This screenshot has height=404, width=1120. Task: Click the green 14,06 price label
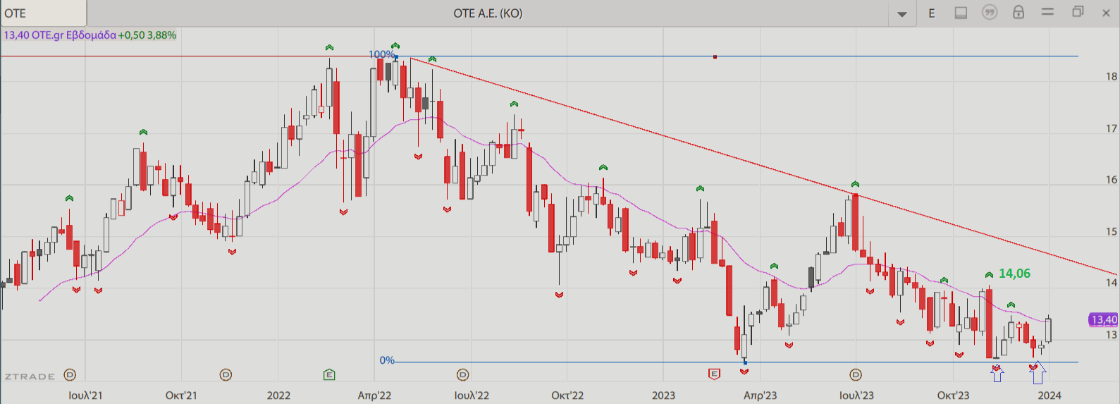click(1014, 274)
